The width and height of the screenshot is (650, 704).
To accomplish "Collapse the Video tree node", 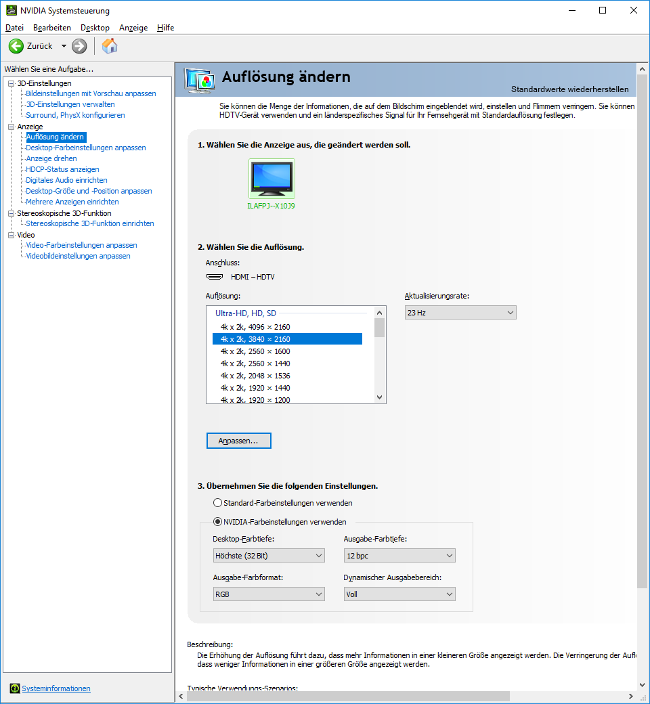I will pos(12,235).
